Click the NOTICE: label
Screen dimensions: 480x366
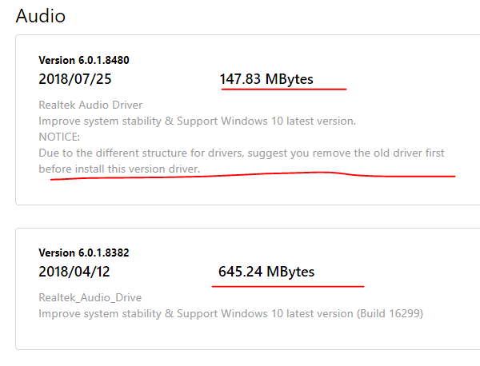[x=59, y=137]
